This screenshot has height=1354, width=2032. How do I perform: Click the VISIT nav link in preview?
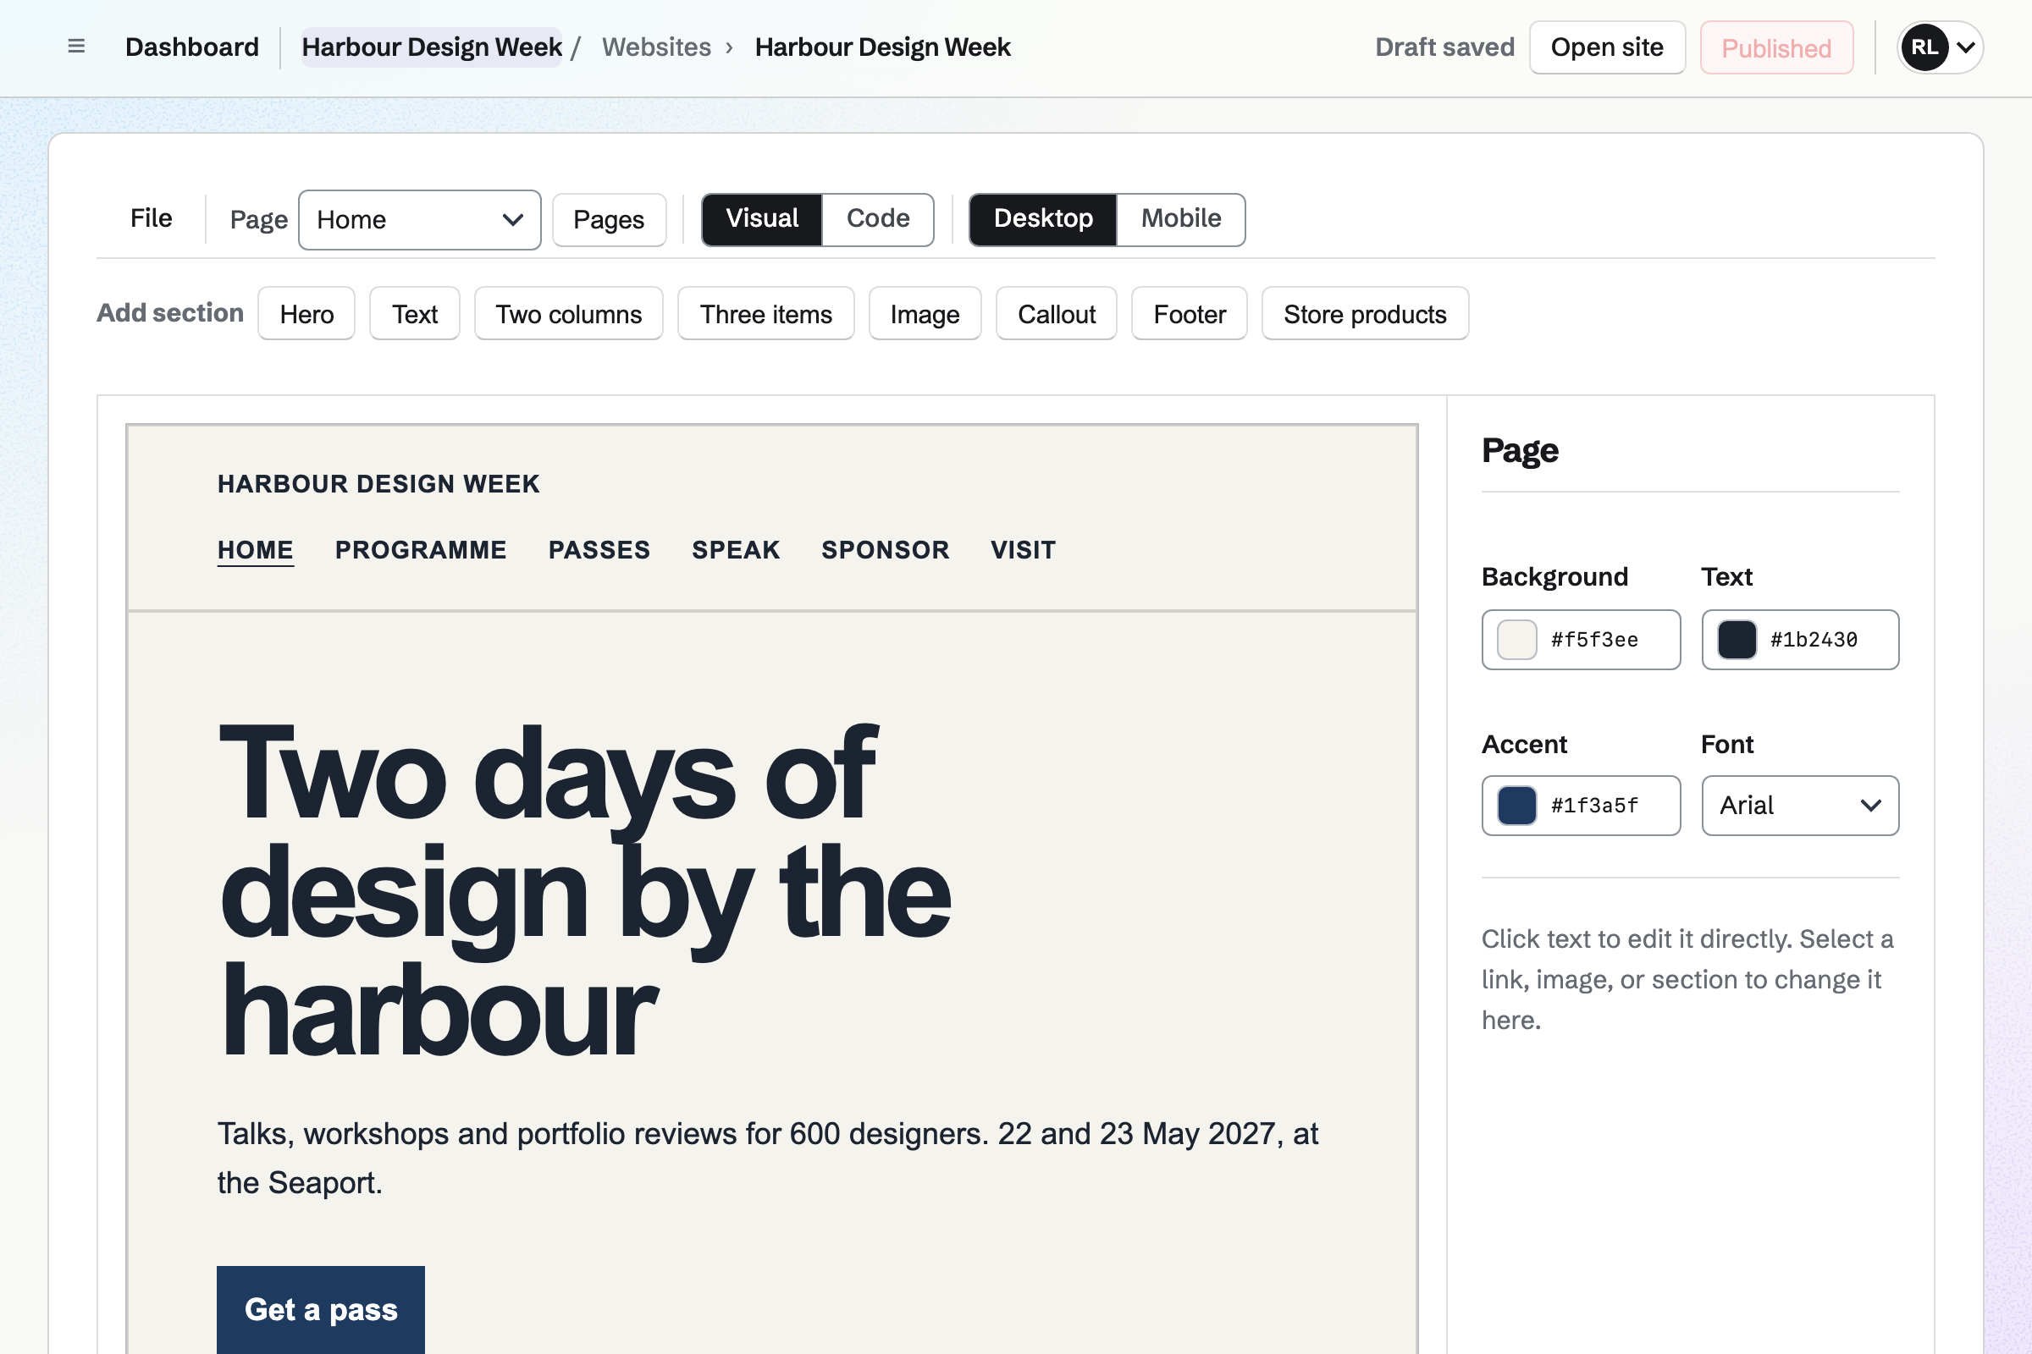pos(1023,550)
